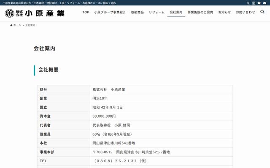
Task: Click the 本社 row label
Action: (x=43, y=143)
